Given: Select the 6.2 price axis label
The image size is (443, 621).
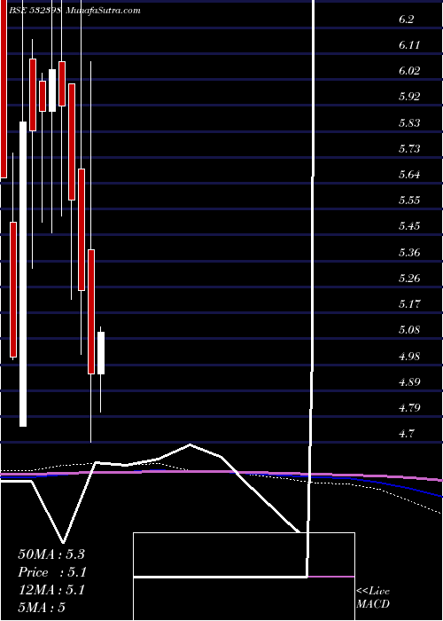Looking at the screenshot, I should [x=406, y=19].
